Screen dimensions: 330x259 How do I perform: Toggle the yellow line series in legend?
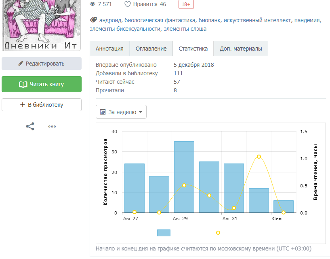click(218, 233)
